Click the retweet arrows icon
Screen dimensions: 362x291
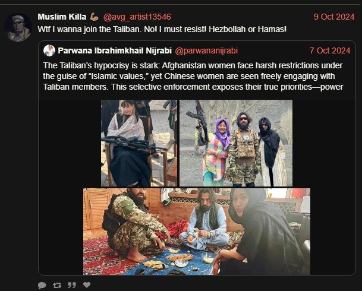pyautogui.click(x=57, y=285)
